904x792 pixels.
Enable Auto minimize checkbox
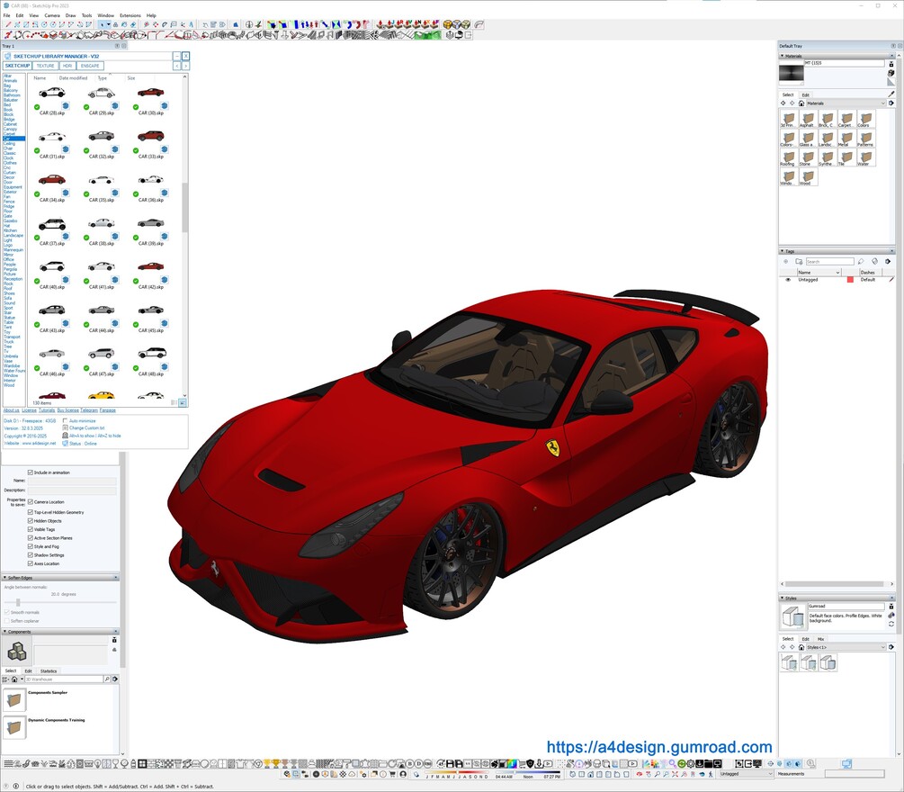click(x=65, y=420)
